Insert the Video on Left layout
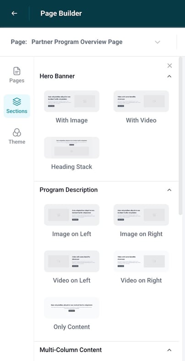185x361 pixels. click(72, 261)
